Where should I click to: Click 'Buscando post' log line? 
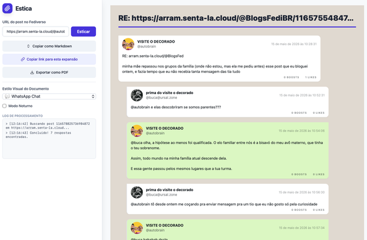click(x=48, y=126)
